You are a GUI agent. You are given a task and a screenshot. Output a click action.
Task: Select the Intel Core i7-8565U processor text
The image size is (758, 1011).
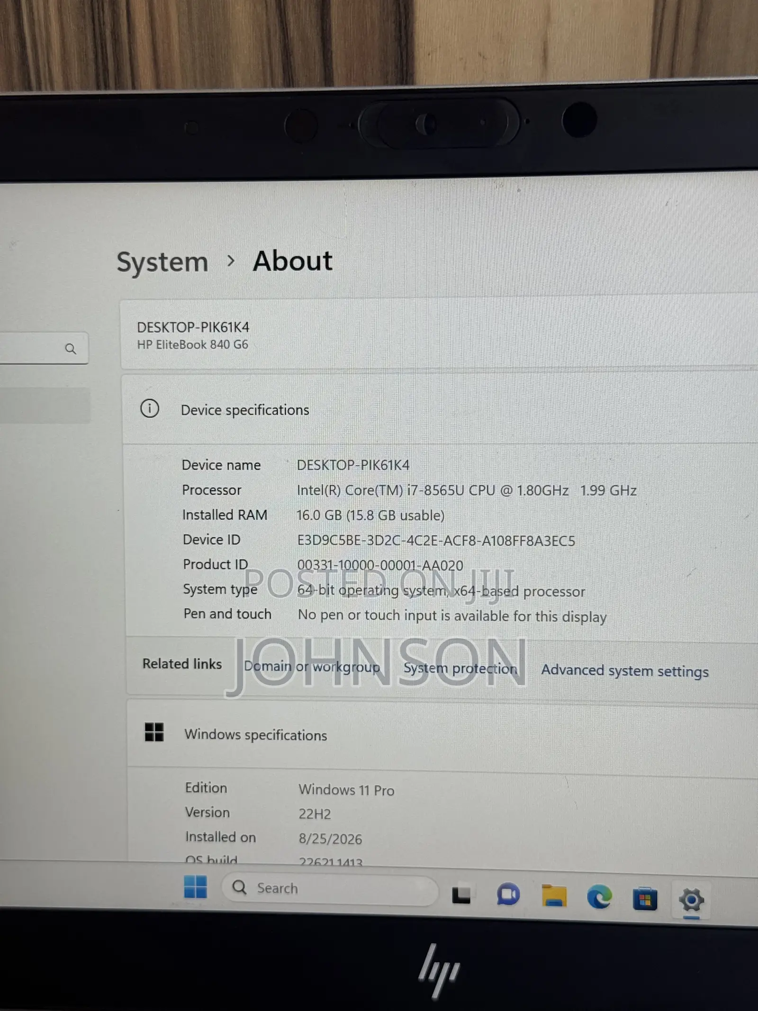coord(467,490)
